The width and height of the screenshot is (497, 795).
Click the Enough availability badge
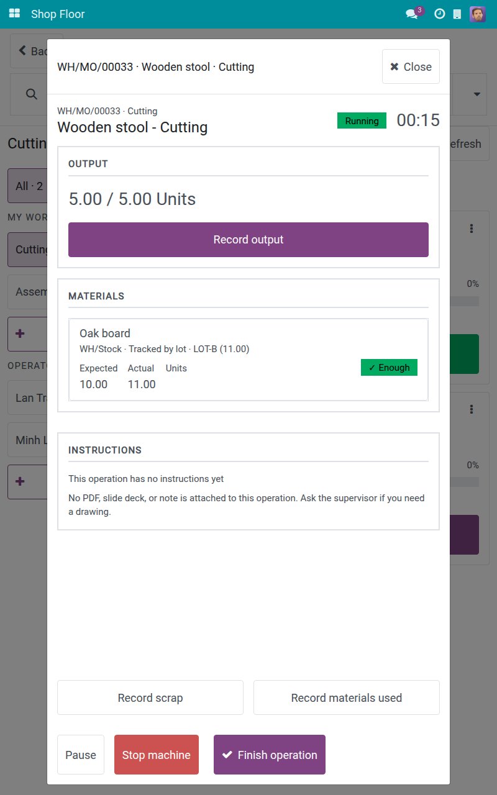coord(389,368)
